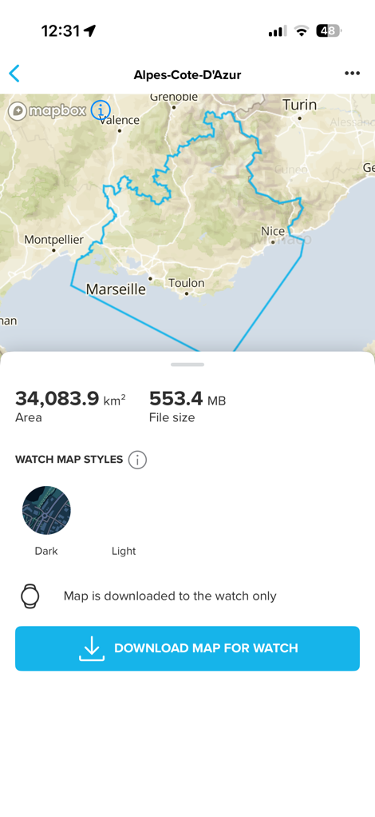Tap the location arrow in status bar
This screenshot has width=375, height=817.
(89, 30)
